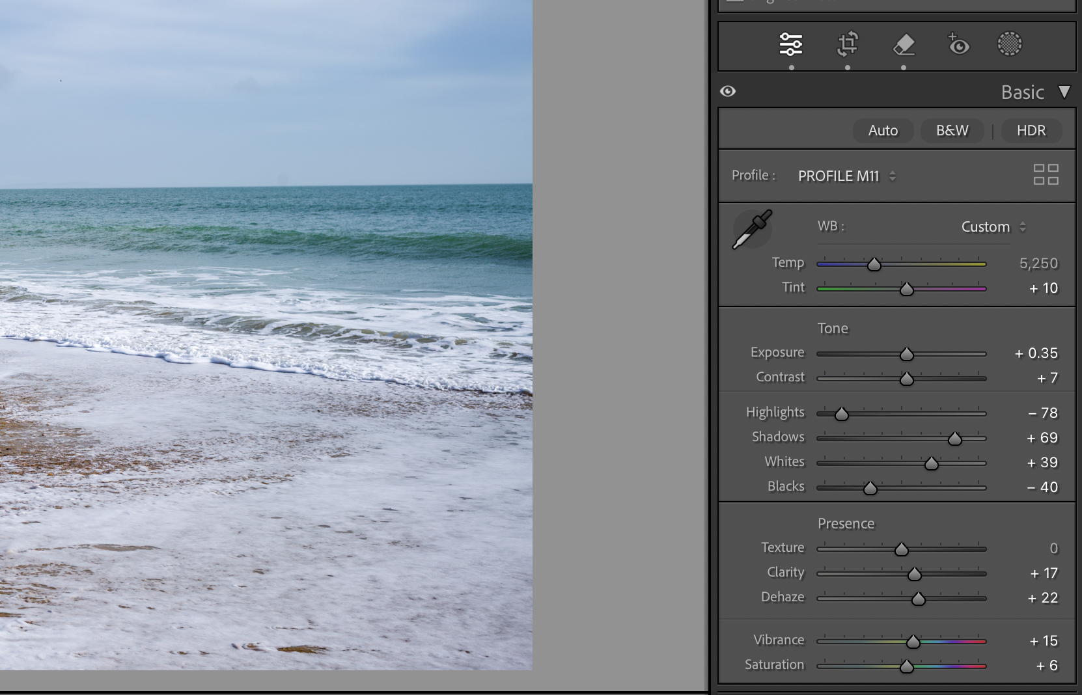Open the profile browser grid icon
Screen dimensions: 1082x695
(x=1046, y=174)
